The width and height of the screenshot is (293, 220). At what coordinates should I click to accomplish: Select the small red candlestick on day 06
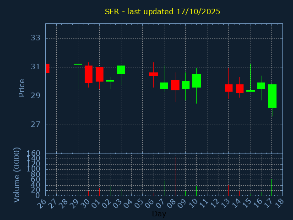click(153, 74)
